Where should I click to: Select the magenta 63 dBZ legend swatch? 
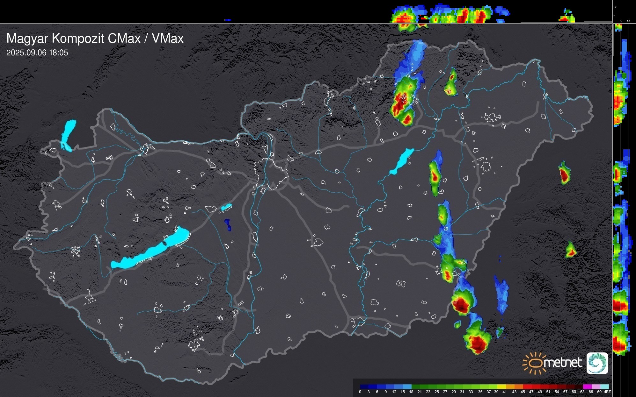[587, 387]
